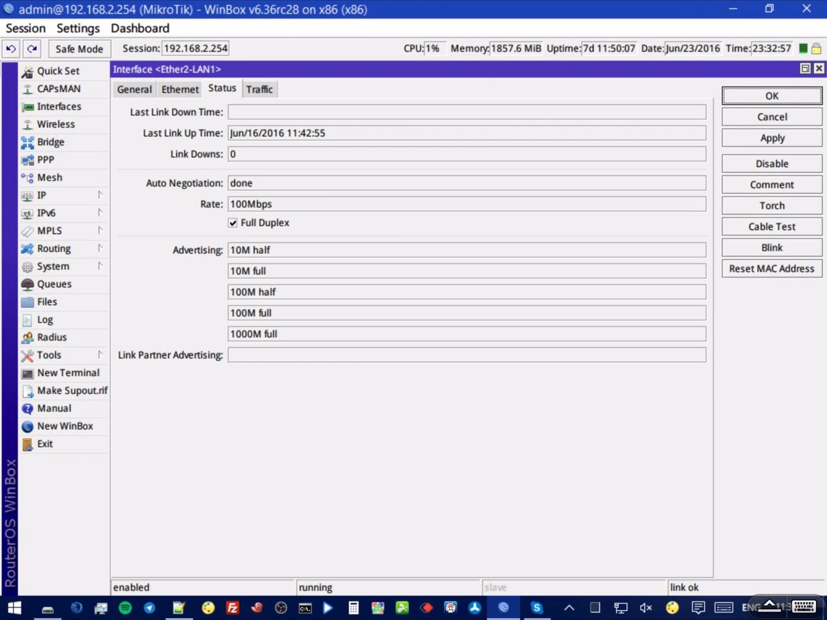Image resolution: width=827 pixels, height=620 pixels.
Task: Click the "1000M full" advertising entry
Action: (x=466, y=334)
